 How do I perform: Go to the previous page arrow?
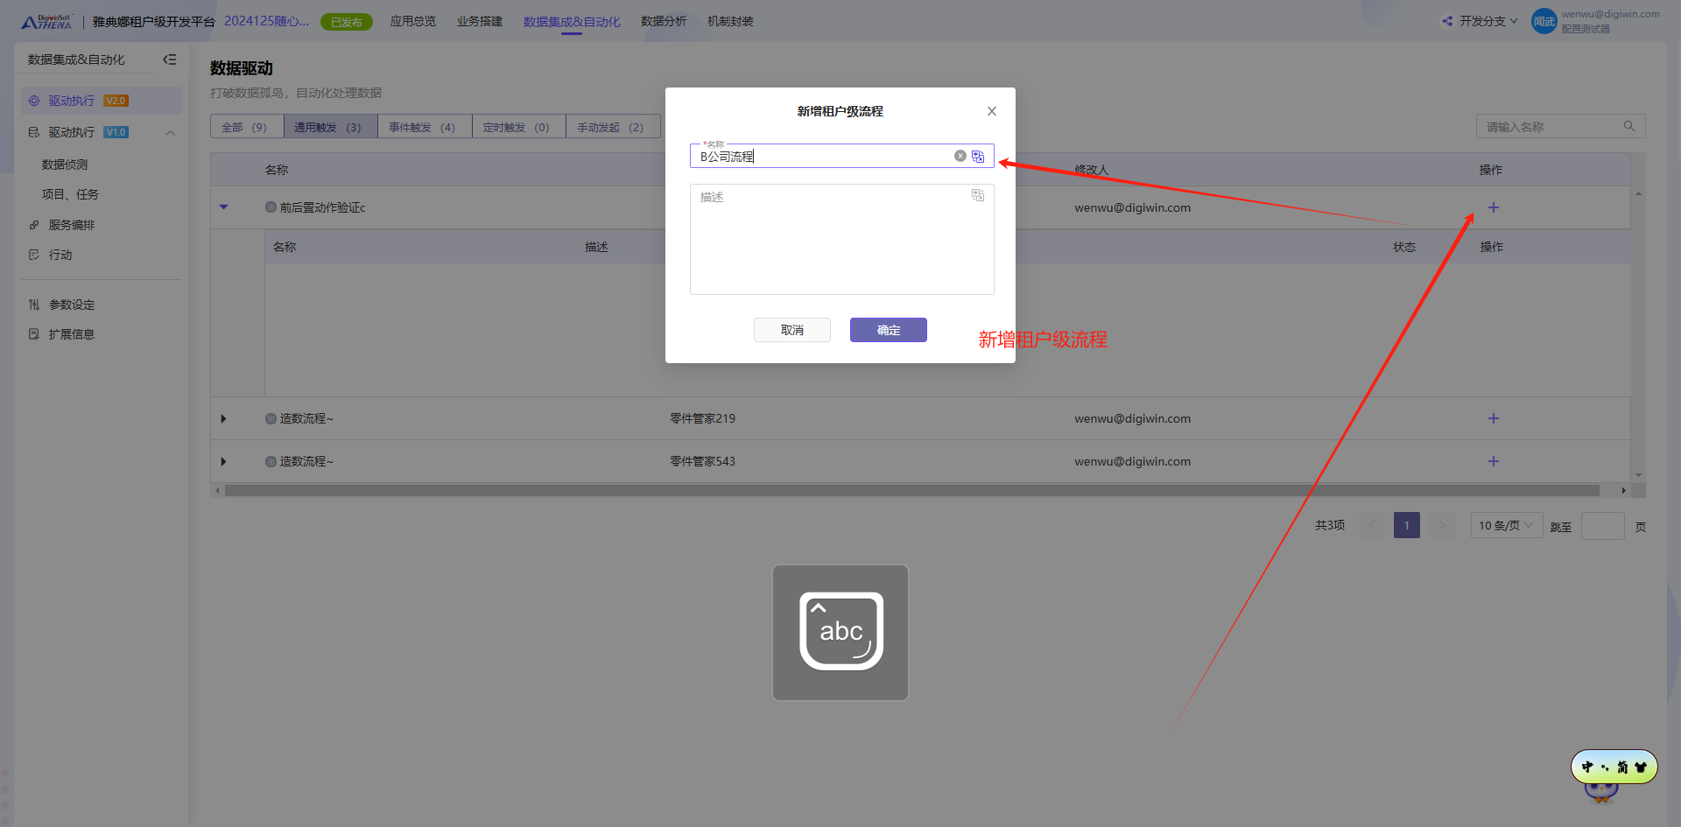1372,525
